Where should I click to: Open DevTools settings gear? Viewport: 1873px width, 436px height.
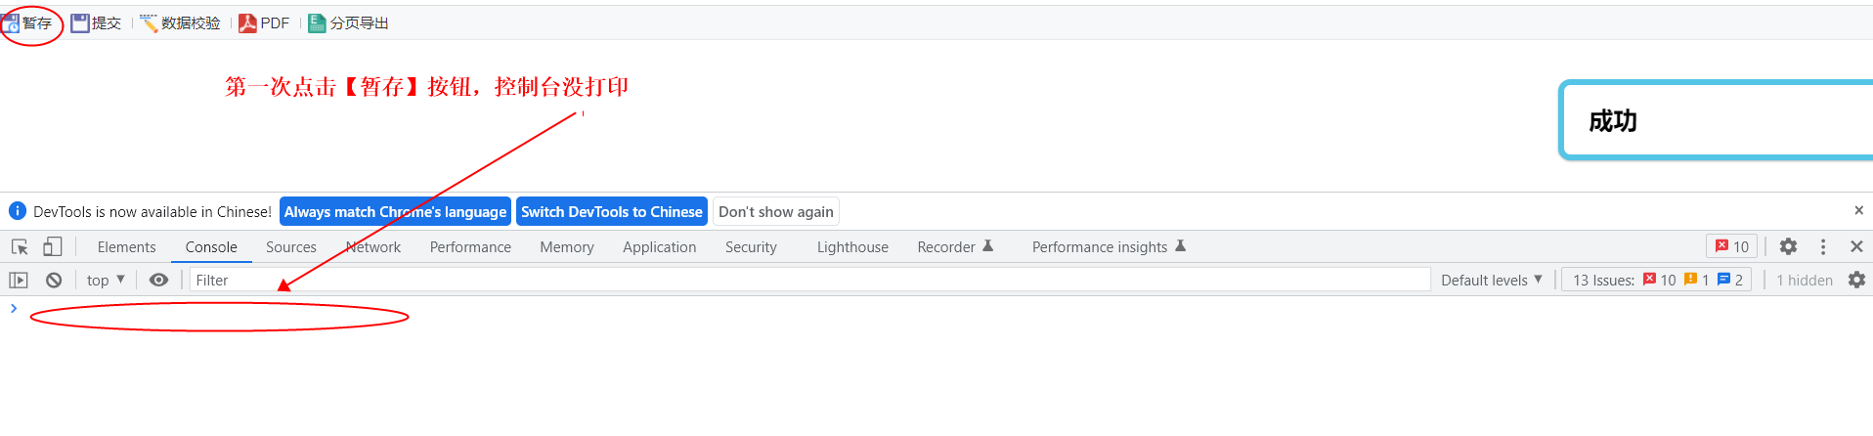tap(1788, 247)
